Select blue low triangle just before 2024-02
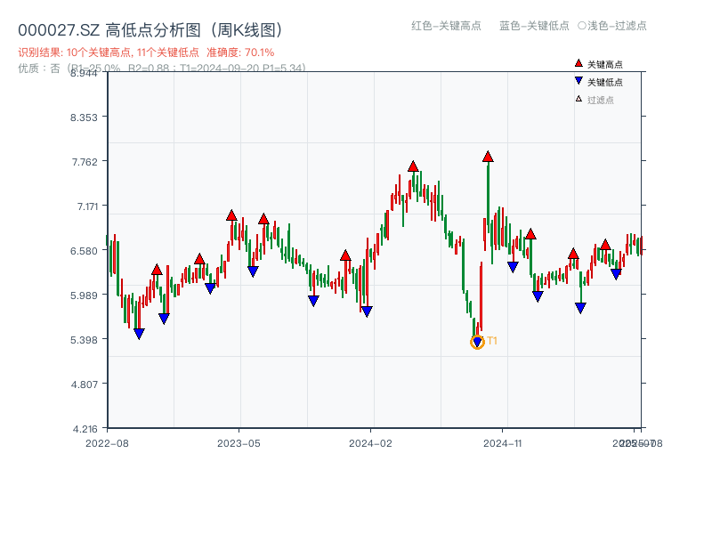 (x=367, y=311)
